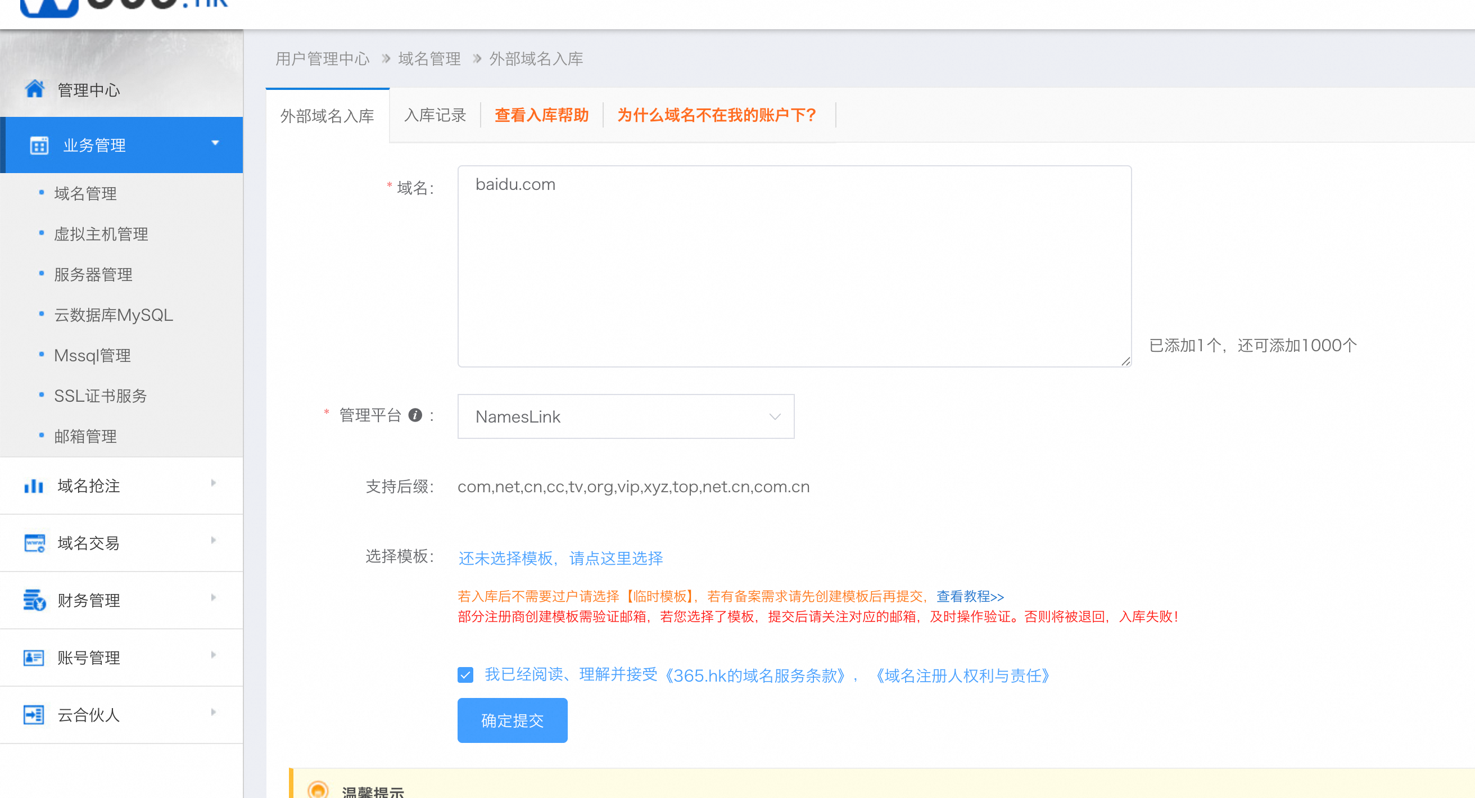1475x798 pixels.
Task: Open the 查看教程>> link
Action: [971, 596]
